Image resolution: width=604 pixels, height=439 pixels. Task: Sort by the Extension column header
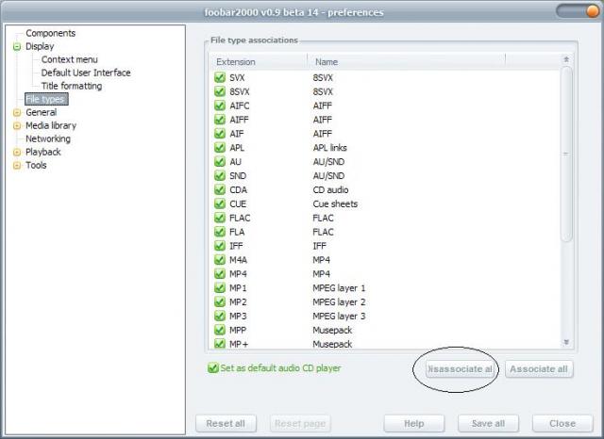(x=258, y=62)
